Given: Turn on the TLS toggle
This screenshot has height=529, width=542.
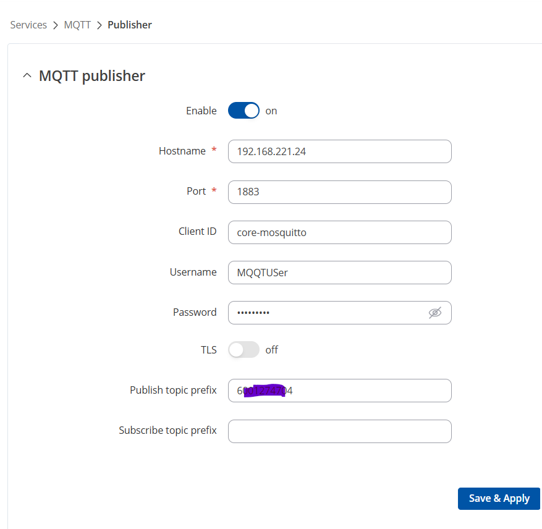Looking at the screenshot, I should pos(243,350).
